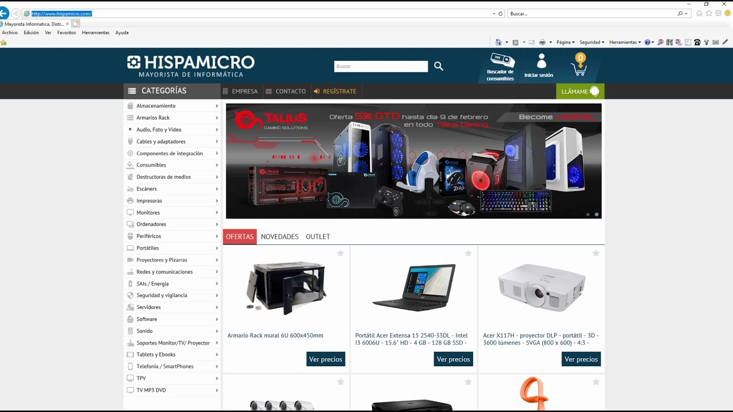Image resolution: width=733 pixels, height=412 pixels.
Task: Click the site Buscar search field
Action: coord(381,66)
